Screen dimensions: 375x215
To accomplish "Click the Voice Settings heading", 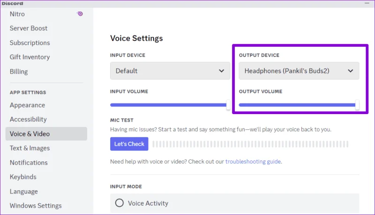I will pyautogui.click(x=136, y=38).
